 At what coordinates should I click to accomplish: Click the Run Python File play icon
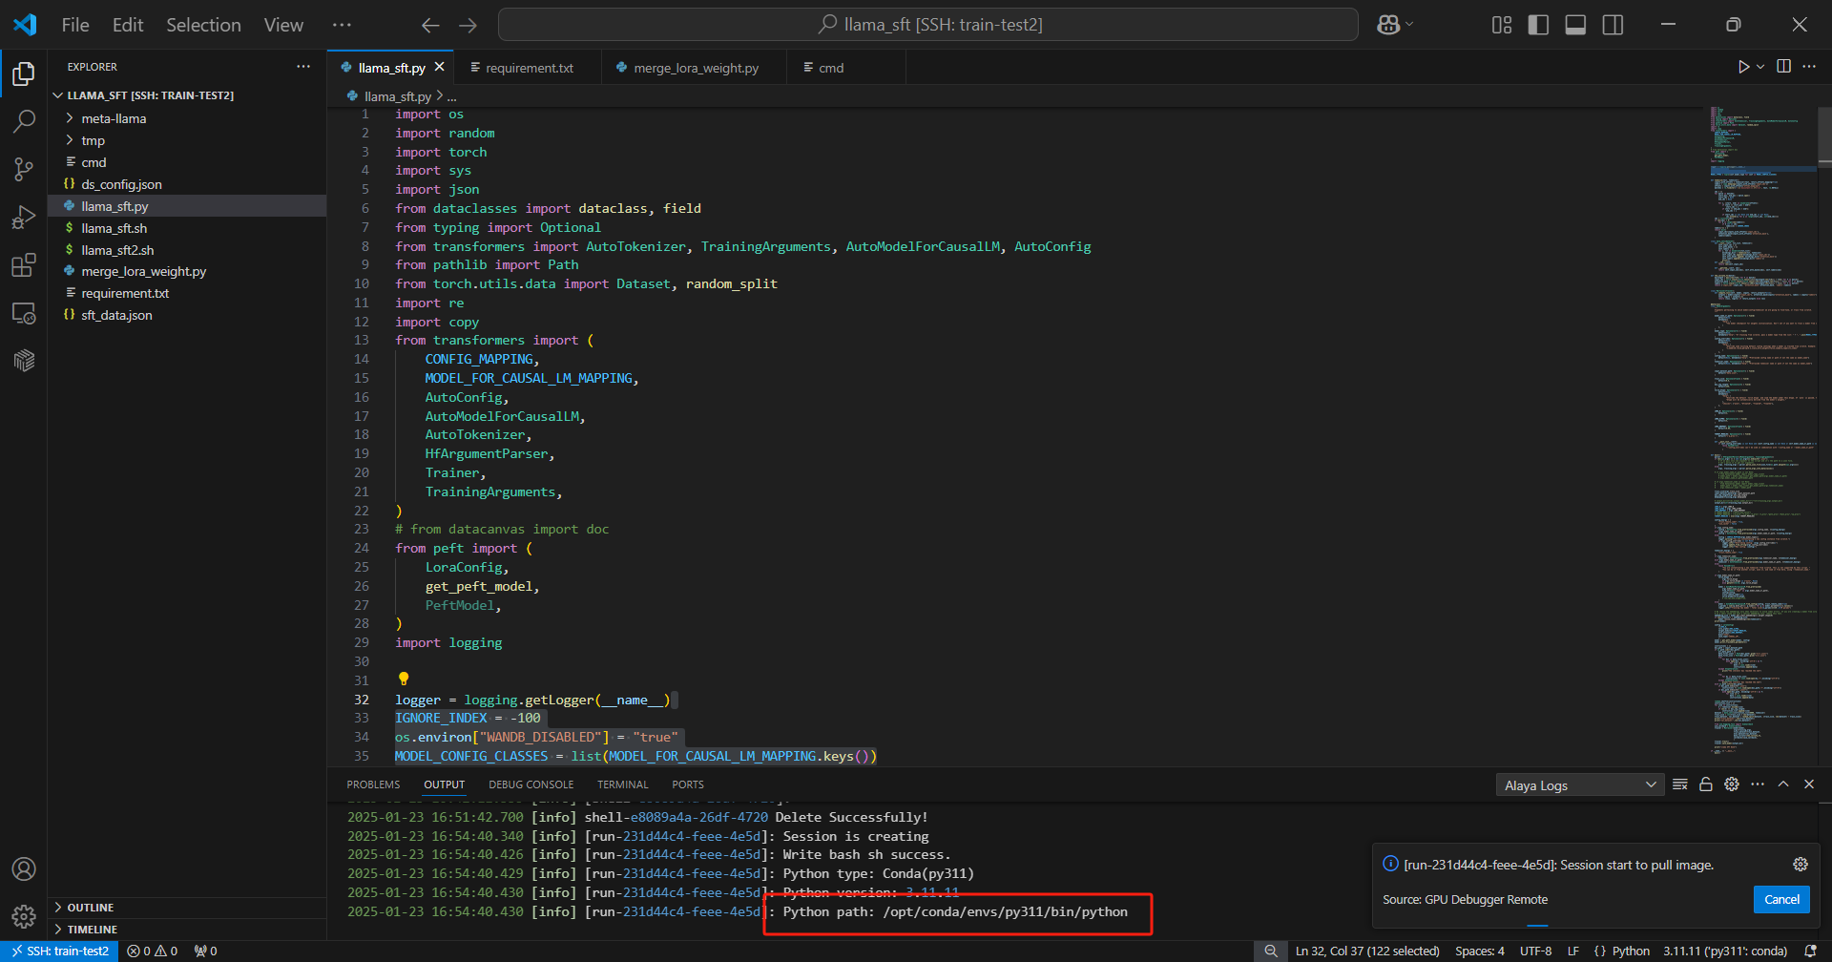(1743, 67)
